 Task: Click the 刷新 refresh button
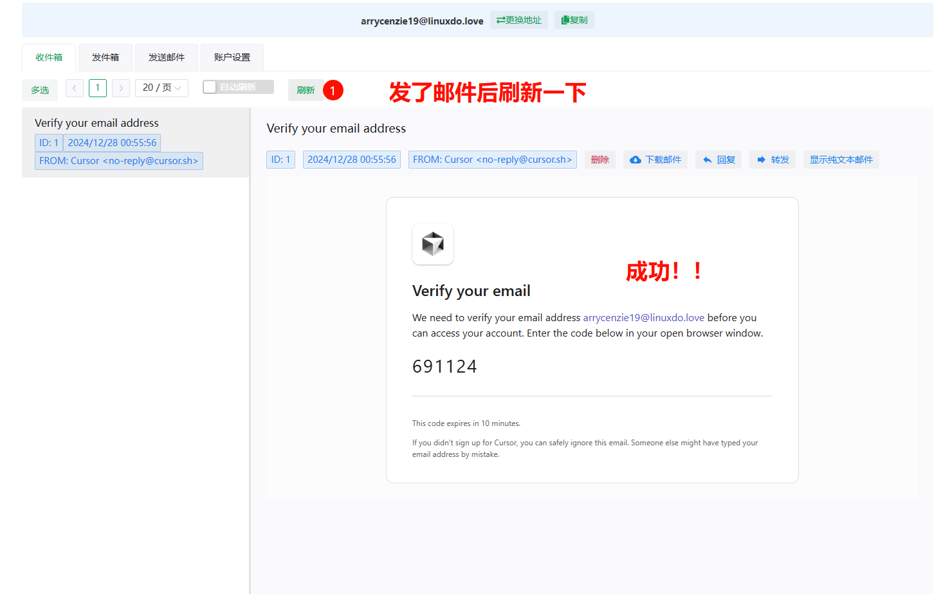click(306, 90)
